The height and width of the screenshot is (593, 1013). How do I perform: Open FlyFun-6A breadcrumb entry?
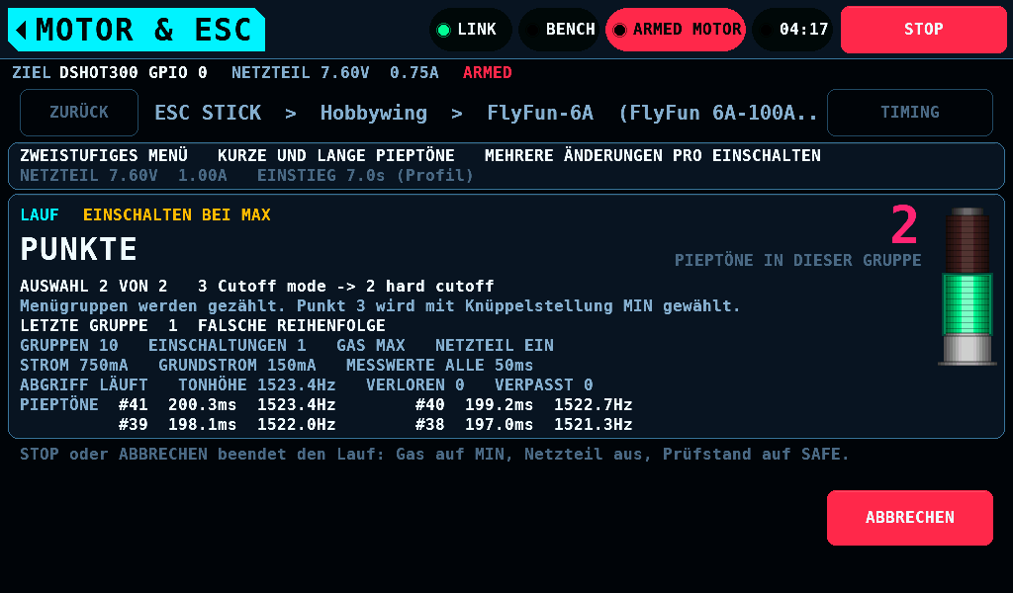(x=540, y=114)
